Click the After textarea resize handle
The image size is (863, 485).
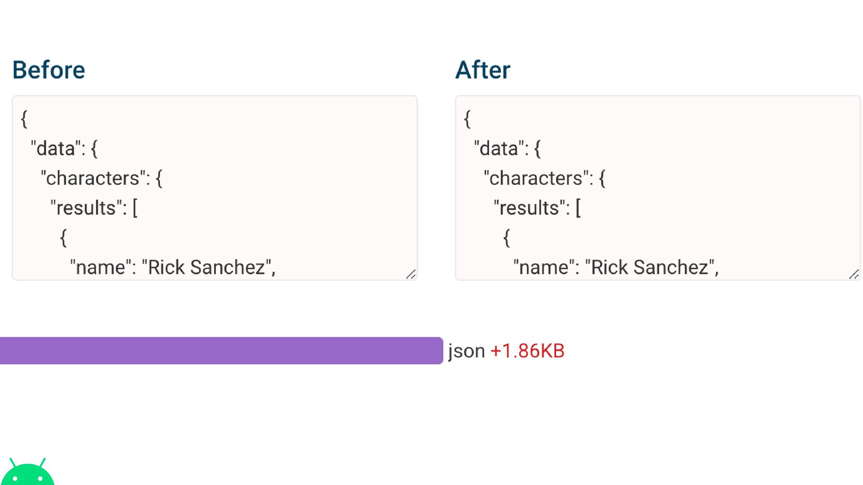(x=854, y=274)
